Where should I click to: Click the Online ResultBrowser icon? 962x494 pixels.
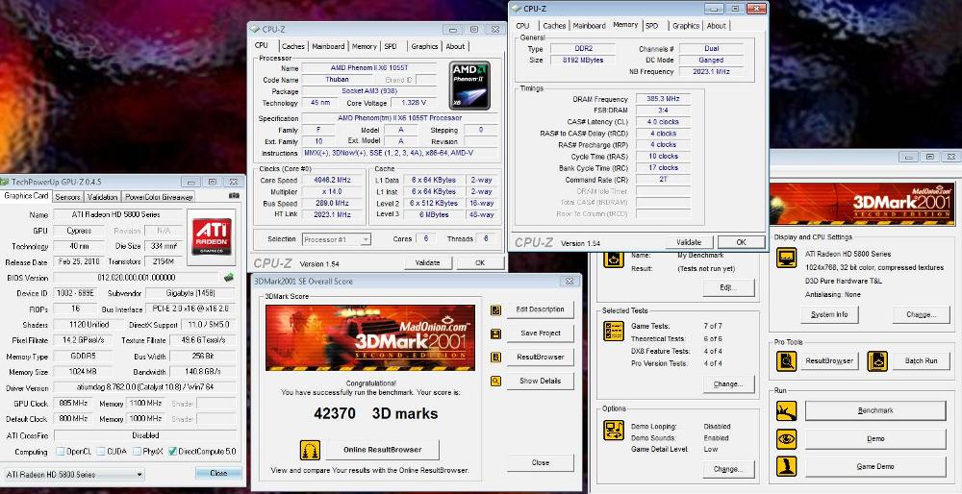[x=310, y=451]
